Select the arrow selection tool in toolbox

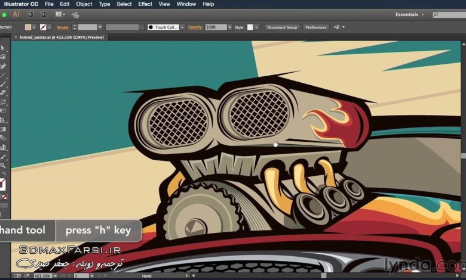[x=3, y=48]
